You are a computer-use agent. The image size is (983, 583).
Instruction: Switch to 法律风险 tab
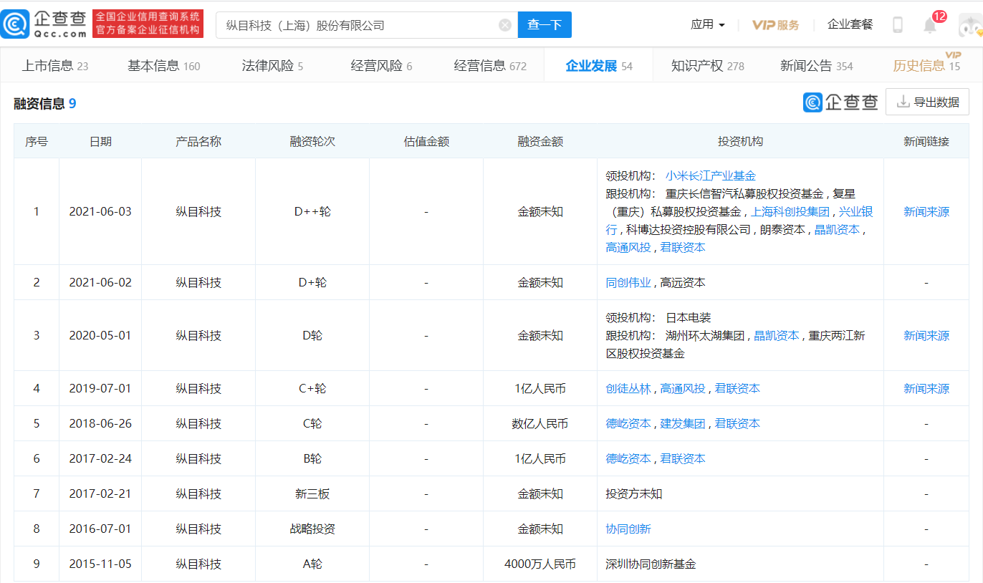pyautogui.click(x=272, y=66)
